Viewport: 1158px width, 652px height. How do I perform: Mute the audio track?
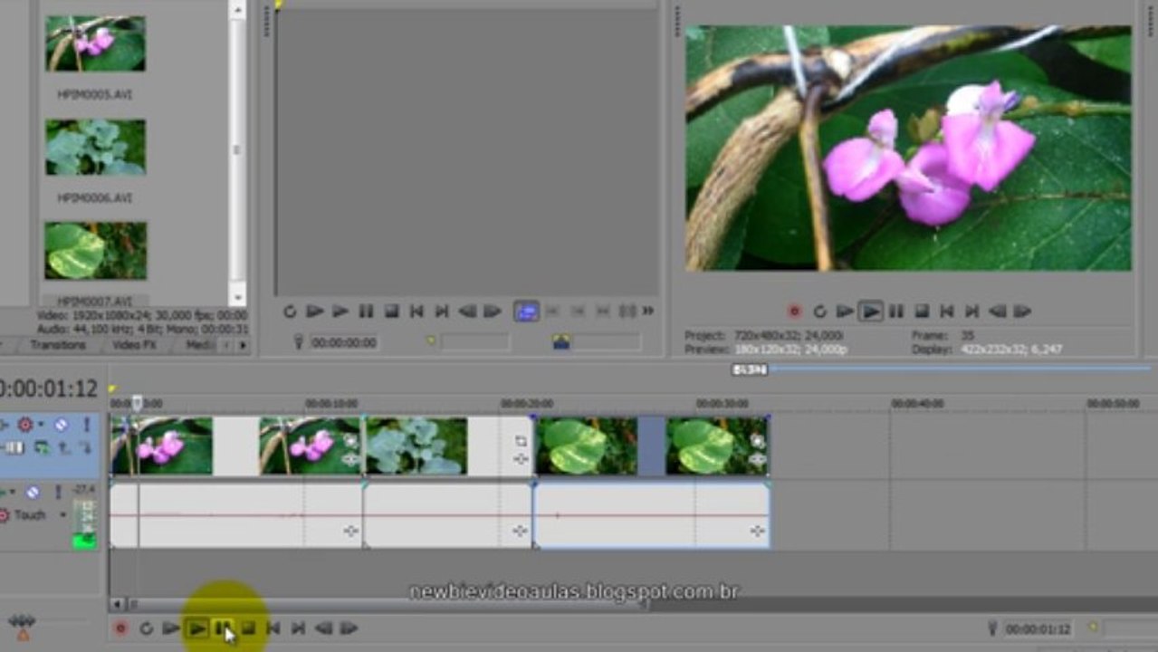33,493
